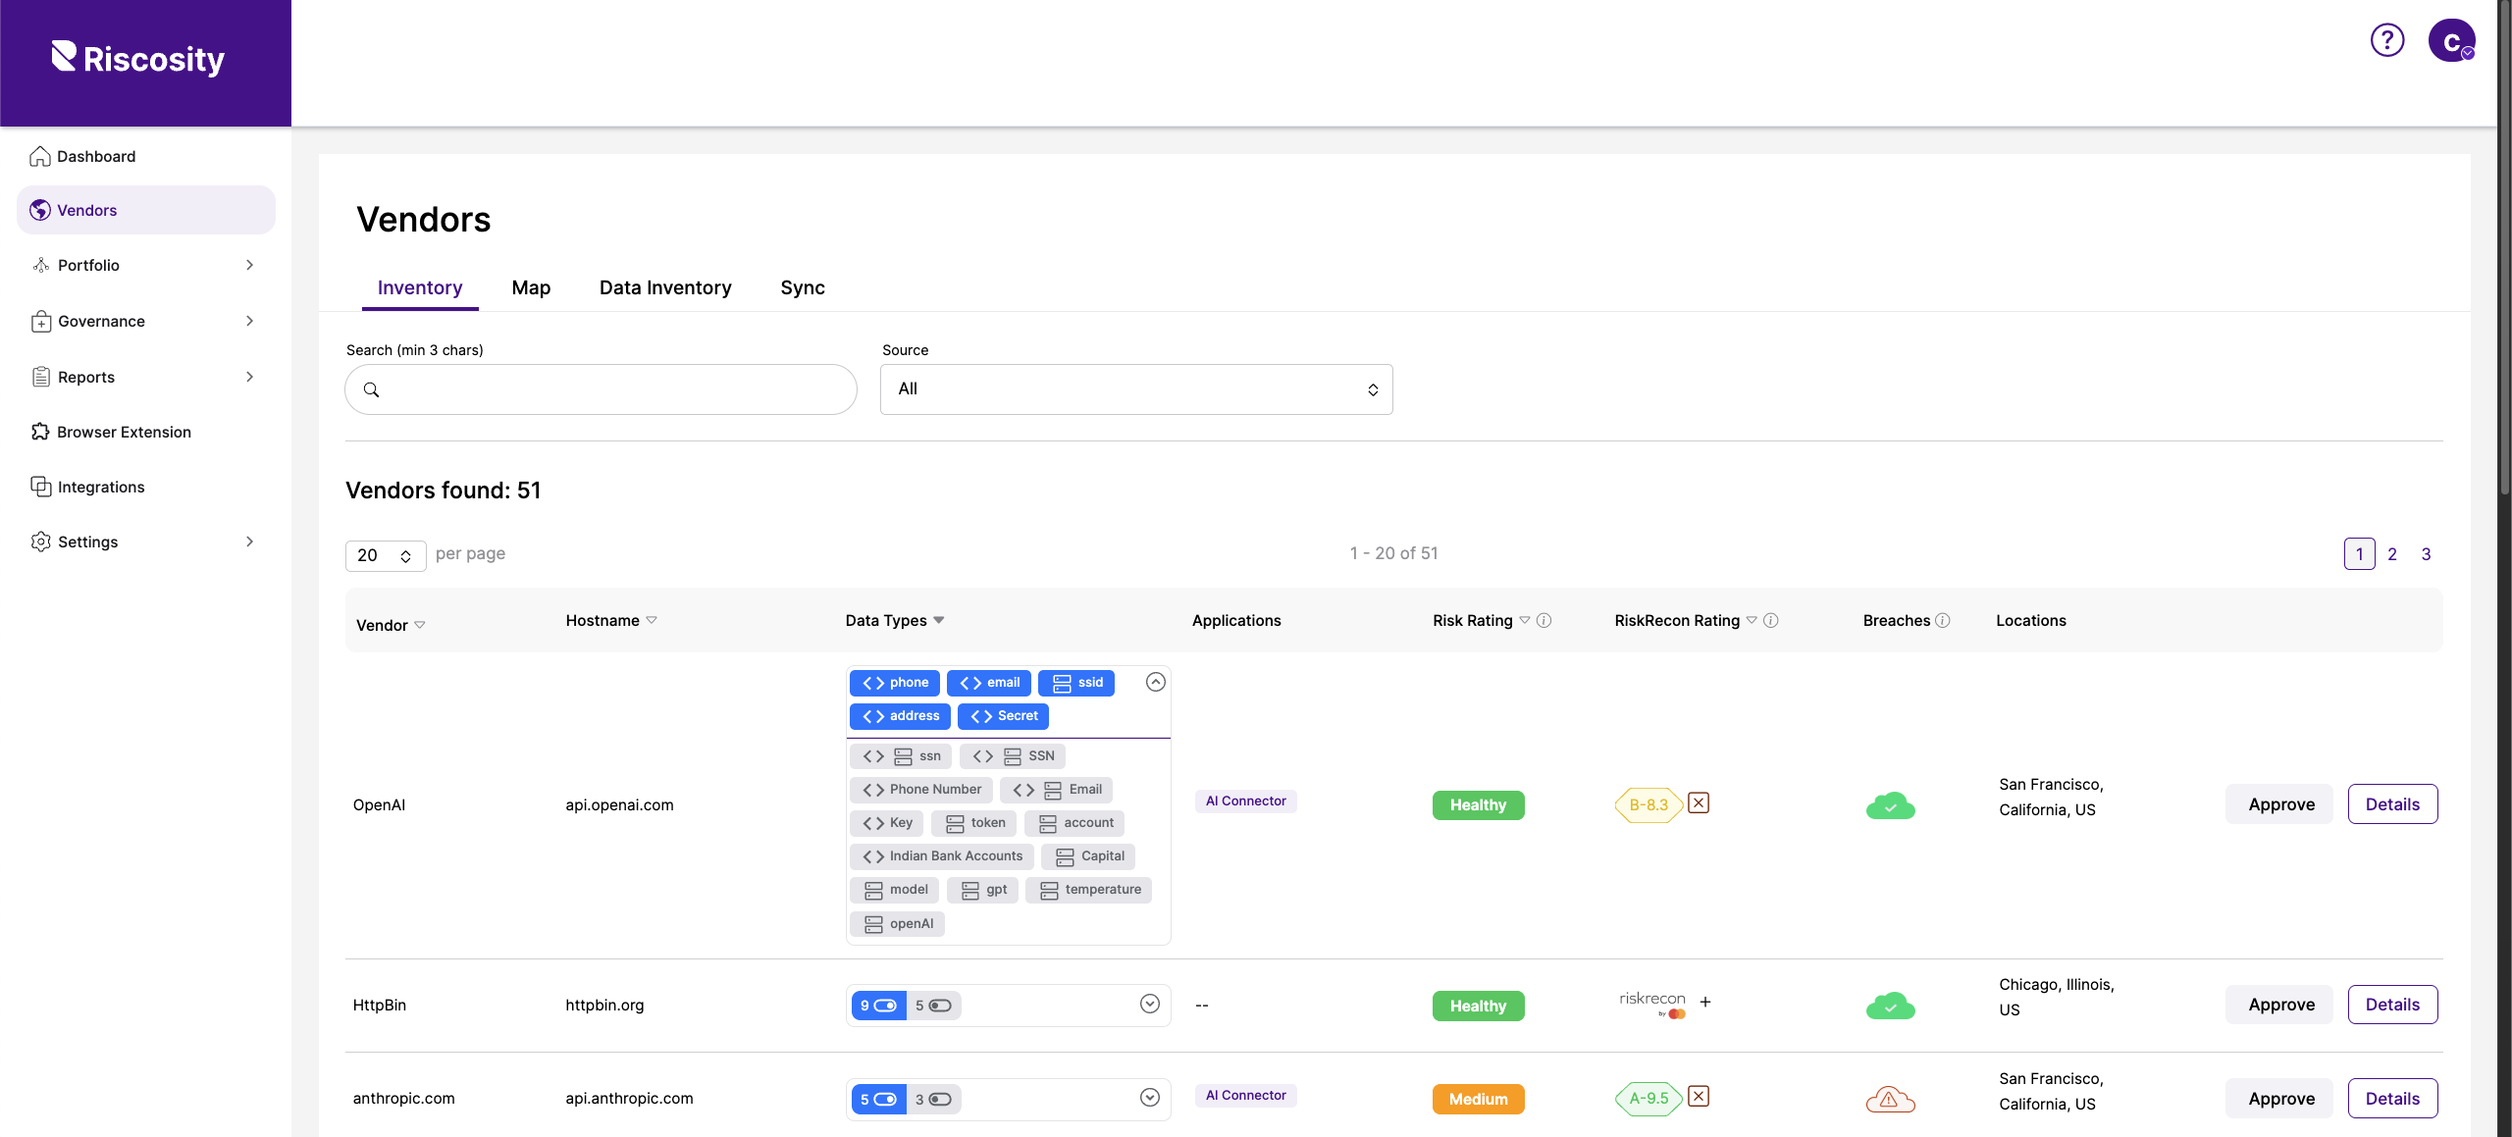Viewport: 2512px width, 1137px height.
Task: Remove OpenAI's B-8.3 RiskRecon rating
Action: [1699, 802]
